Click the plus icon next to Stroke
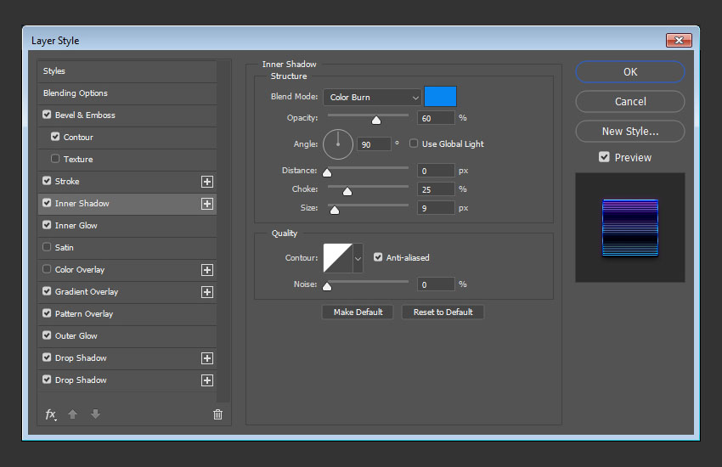722x467 pixels. point(206,182)
